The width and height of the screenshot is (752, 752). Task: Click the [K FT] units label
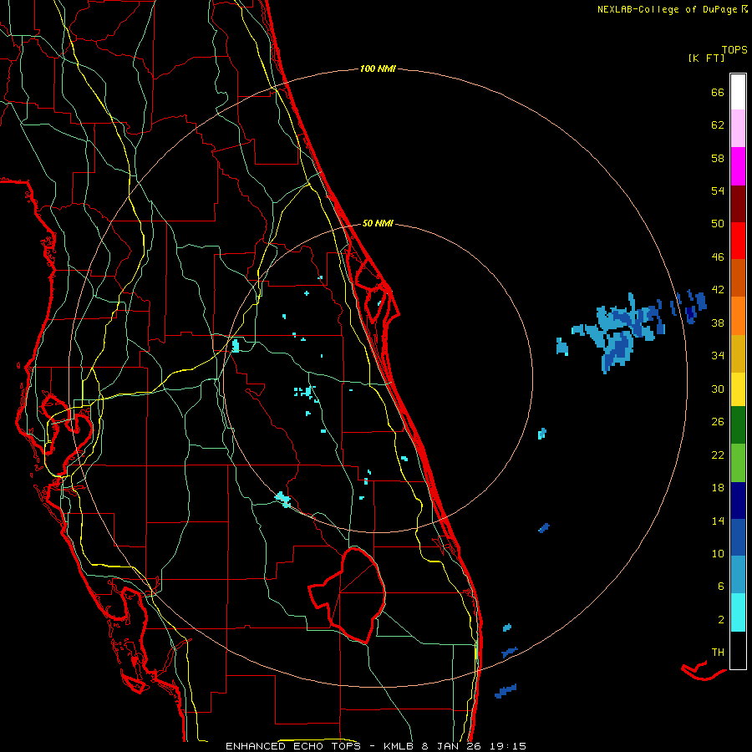pos(706,58)
